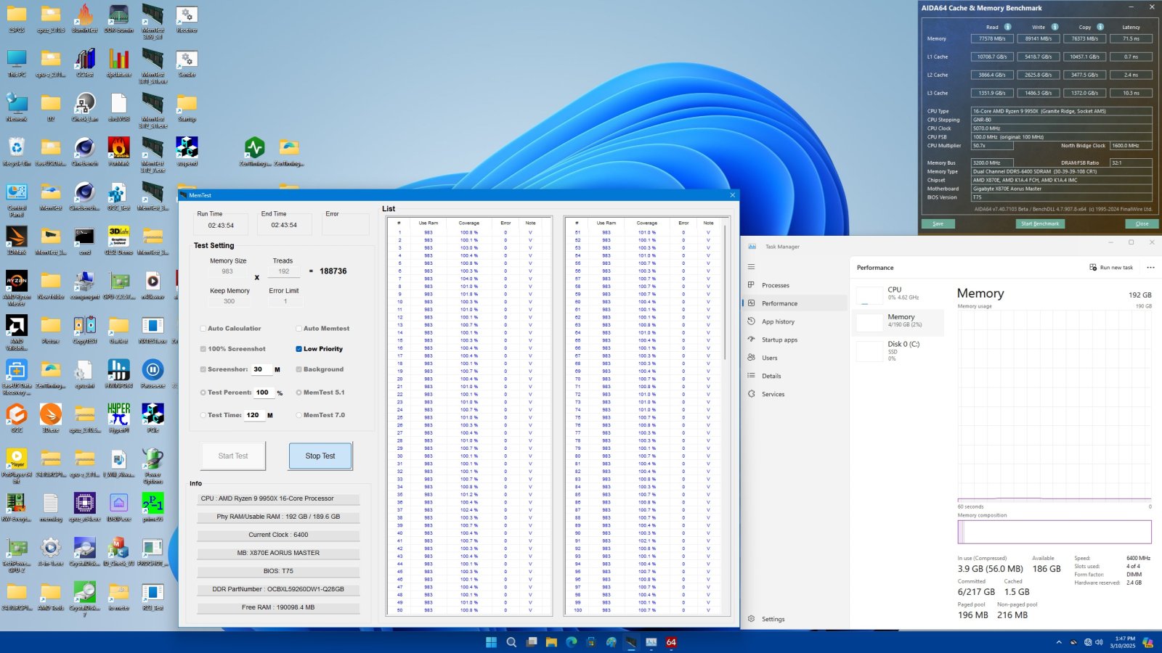Screen dimensions: 1162x653
Task: Open the Power Options desktop shortcut
Action: pos(153,466)
